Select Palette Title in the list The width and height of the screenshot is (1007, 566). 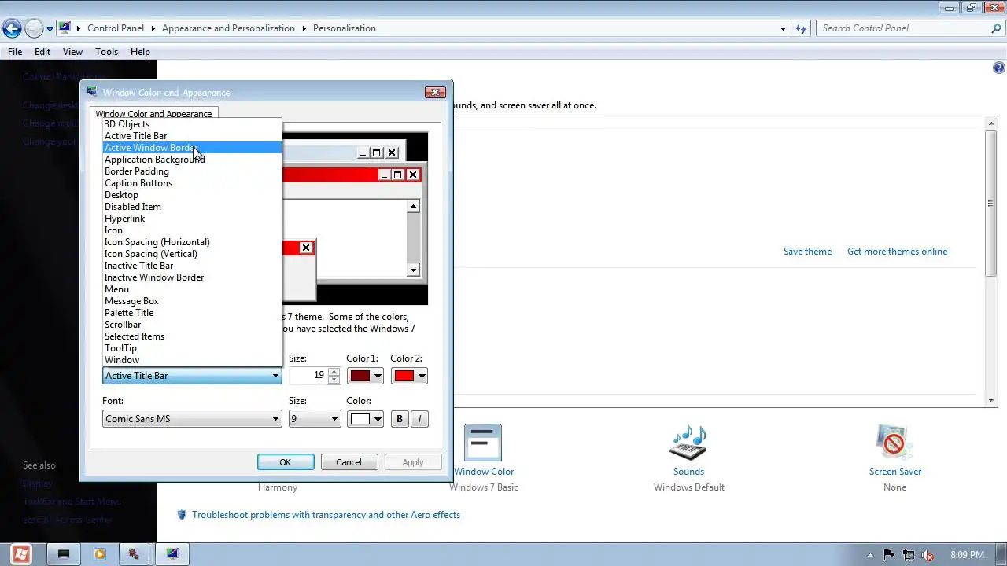point(191,313)
